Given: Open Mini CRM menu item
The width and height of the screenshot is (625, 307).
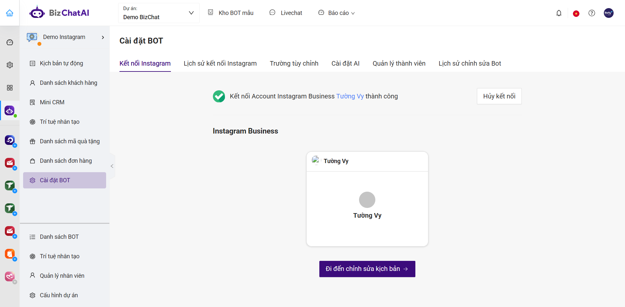Looking at the screenshot, I should 64,102.
